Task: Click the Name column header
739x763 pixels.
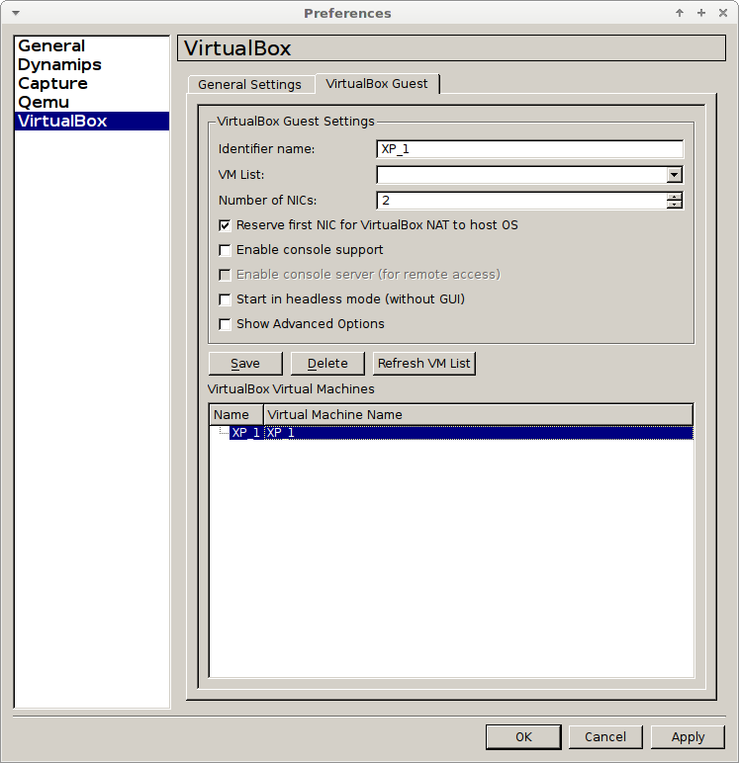Action: [236, 414]
